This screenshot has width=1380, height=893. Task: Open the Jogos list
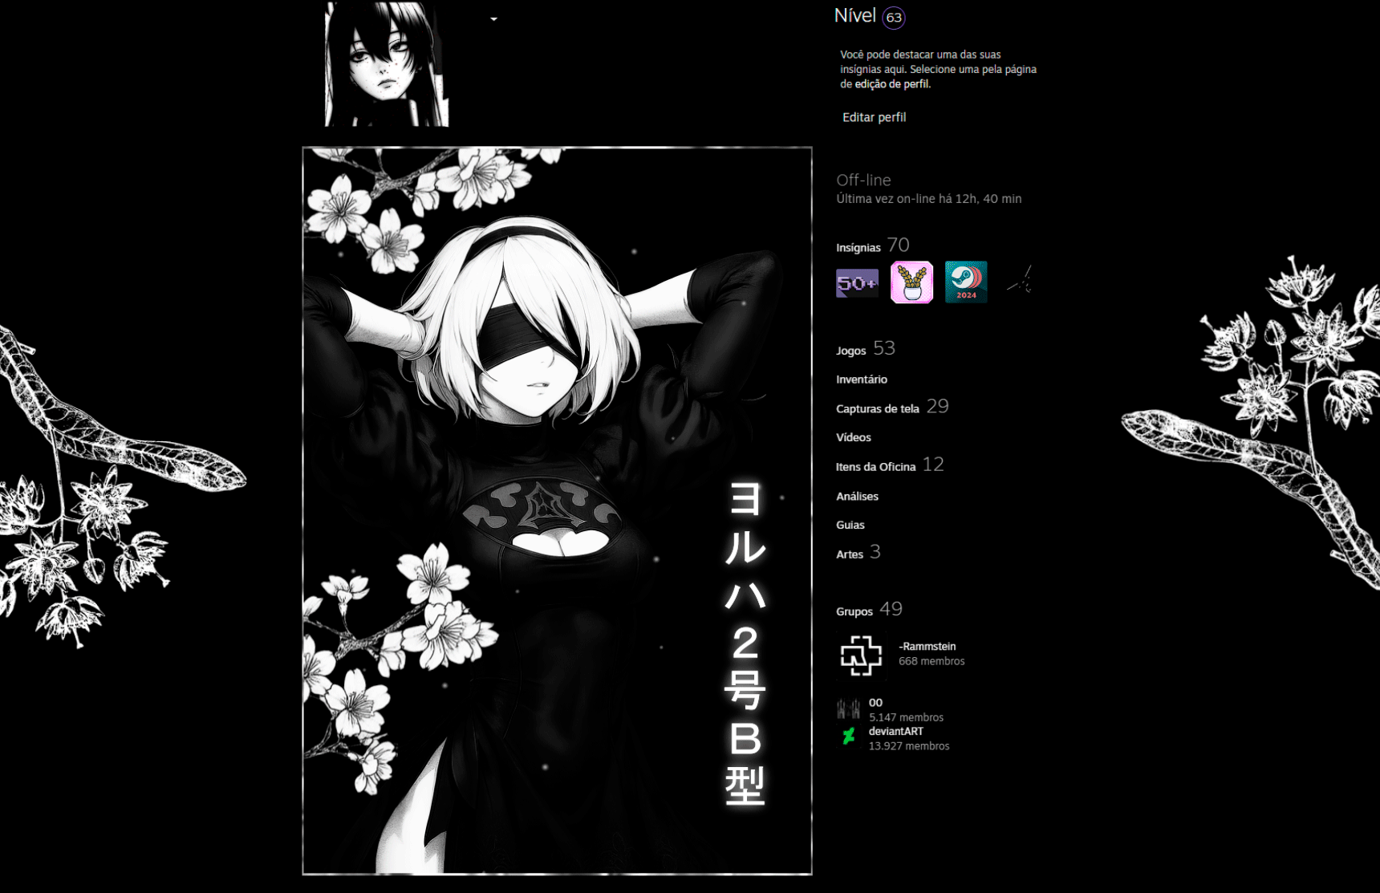[x=851, y=351]
